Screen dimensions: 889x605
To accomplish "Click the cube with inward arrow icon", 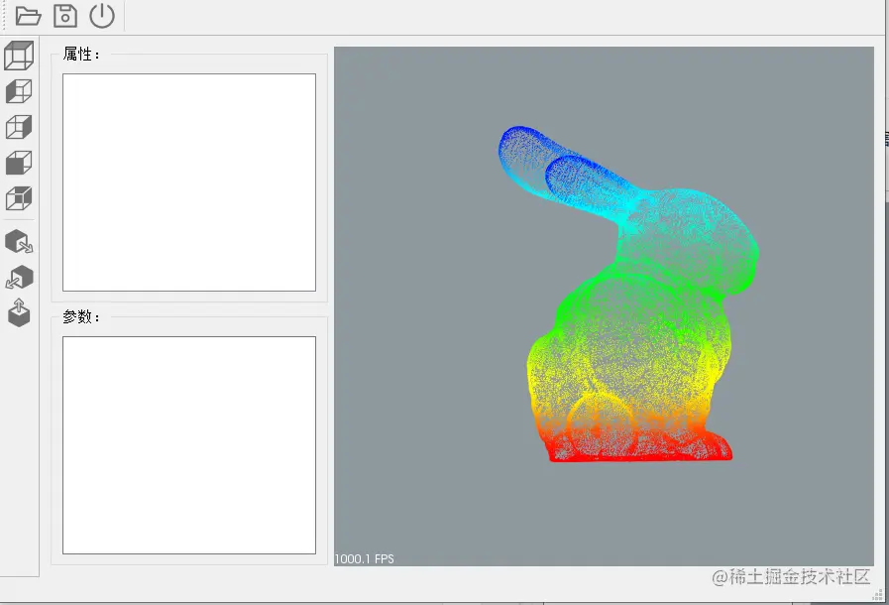I will 19,278.
